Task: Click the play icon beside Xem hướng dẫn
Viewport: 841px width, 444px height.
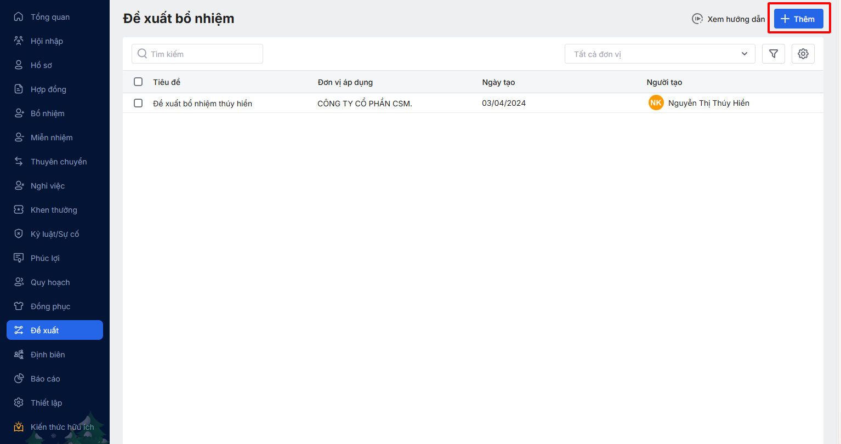Action: pyautogui.click(x=697, y=19)
